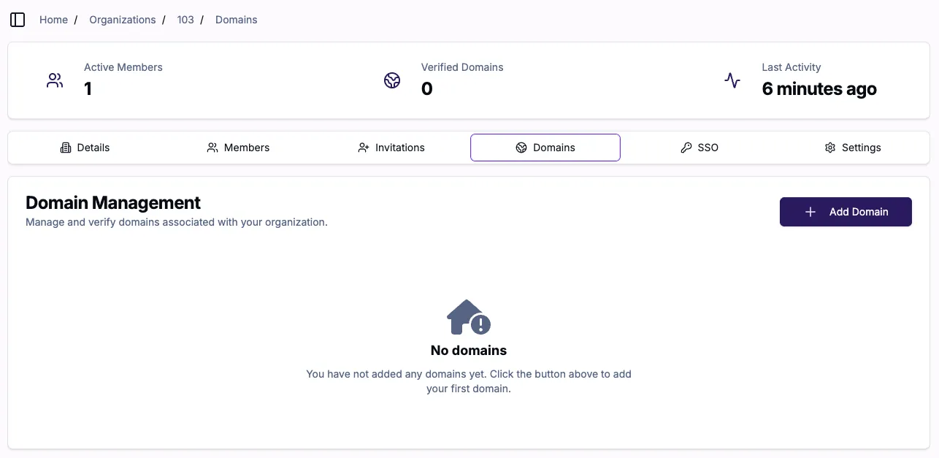
Task: Click the plus icon in Add Domain
Action: (x=810, y=212)
